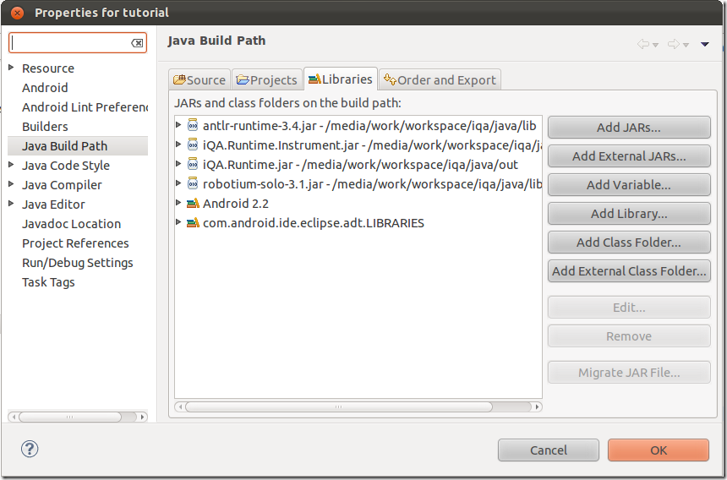Expand the iQA.Runtime.jar entry
Viewport: 727px width, 480px height.
(178, 164)
